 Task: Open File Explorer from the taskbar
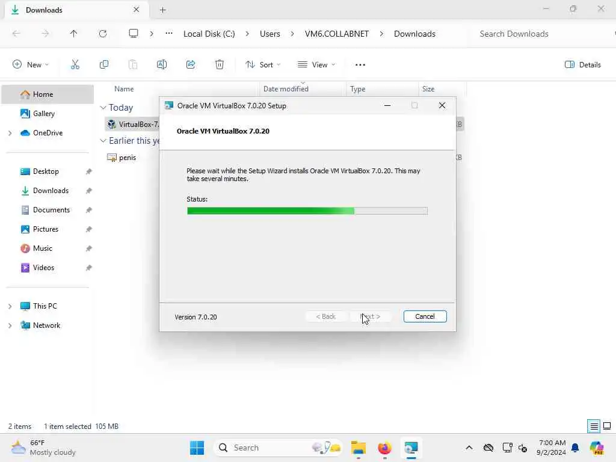click(359, 448)
